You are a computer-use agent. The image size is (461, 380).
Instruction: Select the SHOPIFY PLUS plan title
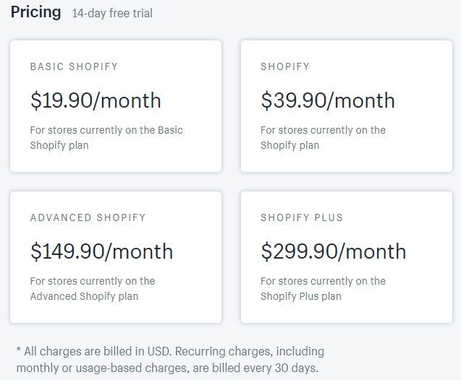coord(302,217)
